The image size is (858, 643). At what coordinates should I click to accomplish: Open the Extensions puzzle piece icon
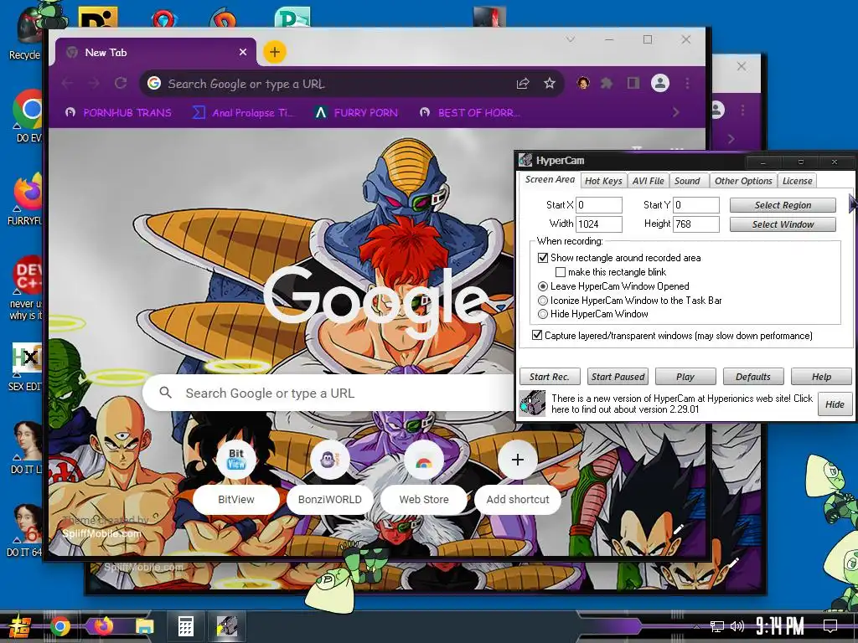607,83
